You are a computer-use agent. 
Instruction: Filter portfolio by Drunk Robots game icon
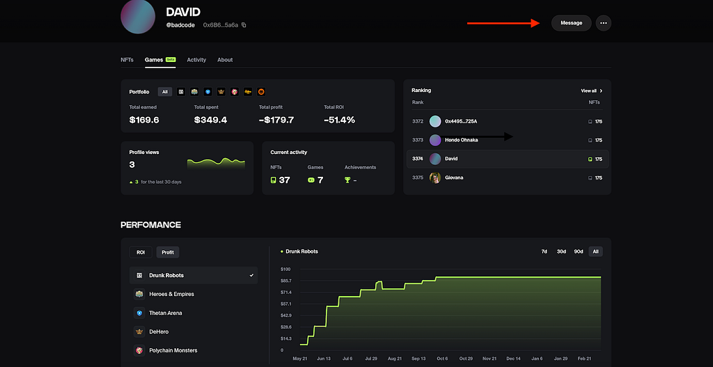click(x=181, y=92)
